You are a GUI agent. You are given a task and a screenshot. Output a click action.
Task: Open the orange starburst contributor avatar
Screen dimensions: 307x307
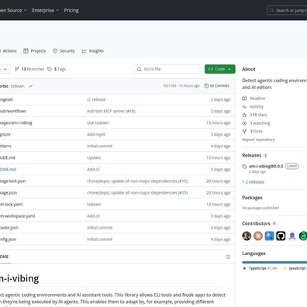[x=258, y=236]
